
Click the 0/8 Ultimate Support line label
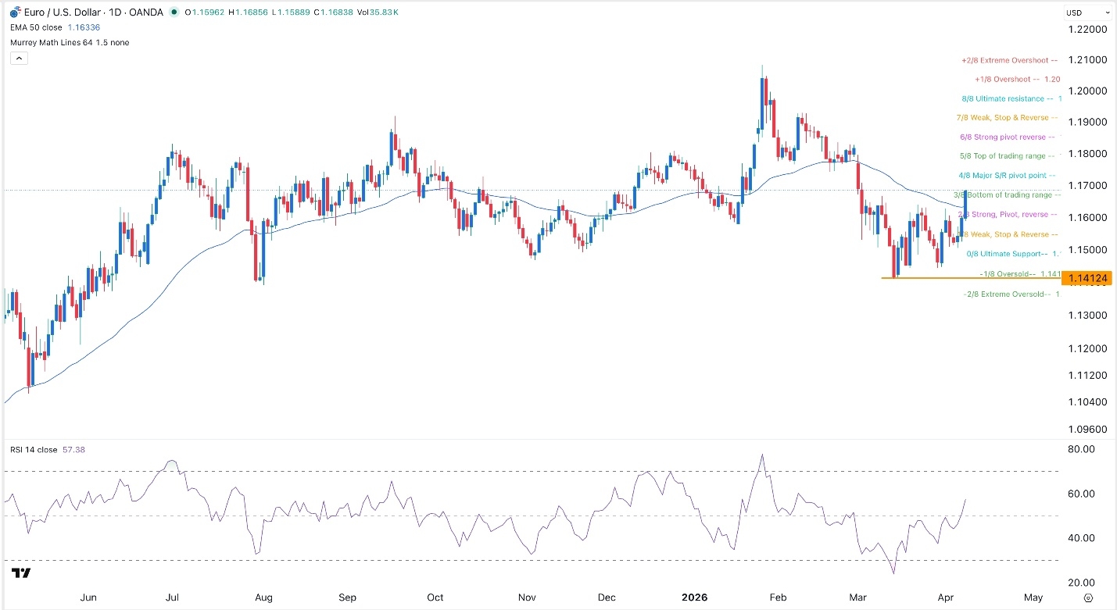pos(1007,254)
